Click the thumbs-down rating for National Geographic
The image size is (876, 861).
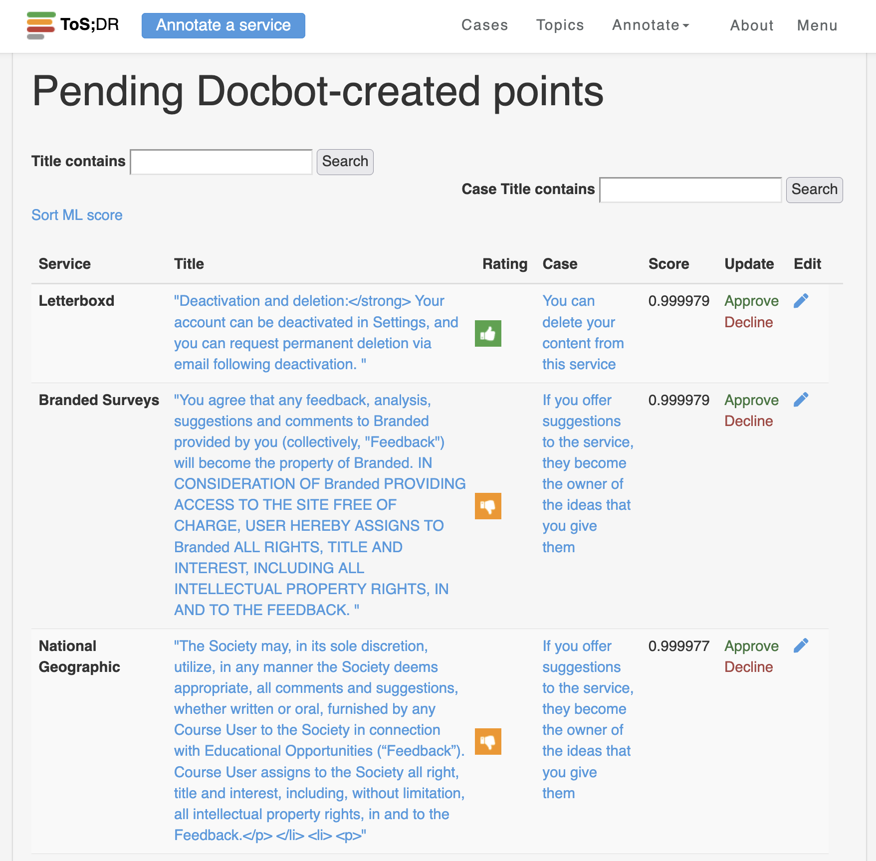pyautogui.click(x=488, y=741)
